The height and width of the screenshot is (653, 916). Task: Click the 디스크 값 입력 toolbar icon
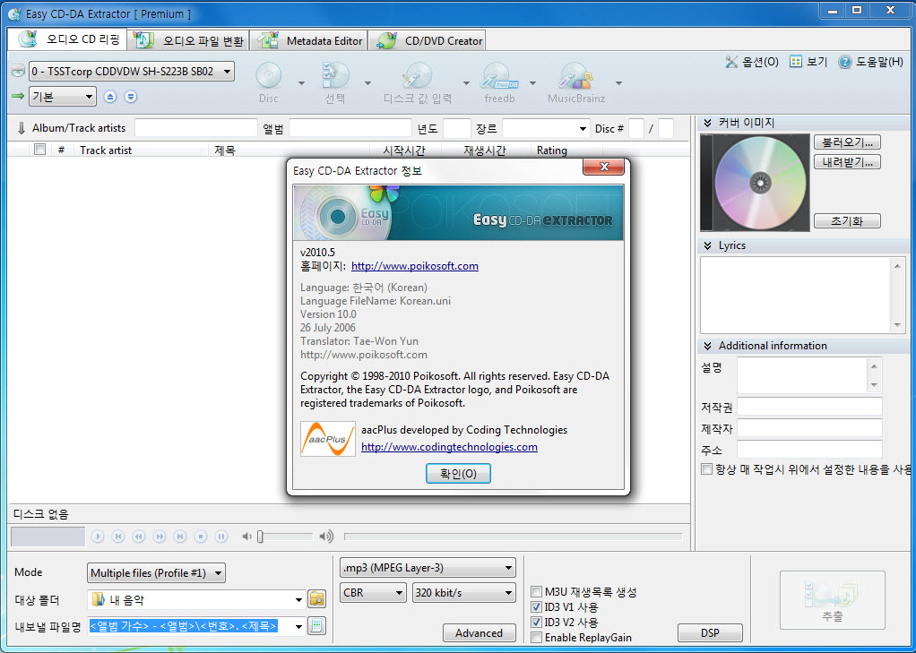click(417, 76)
